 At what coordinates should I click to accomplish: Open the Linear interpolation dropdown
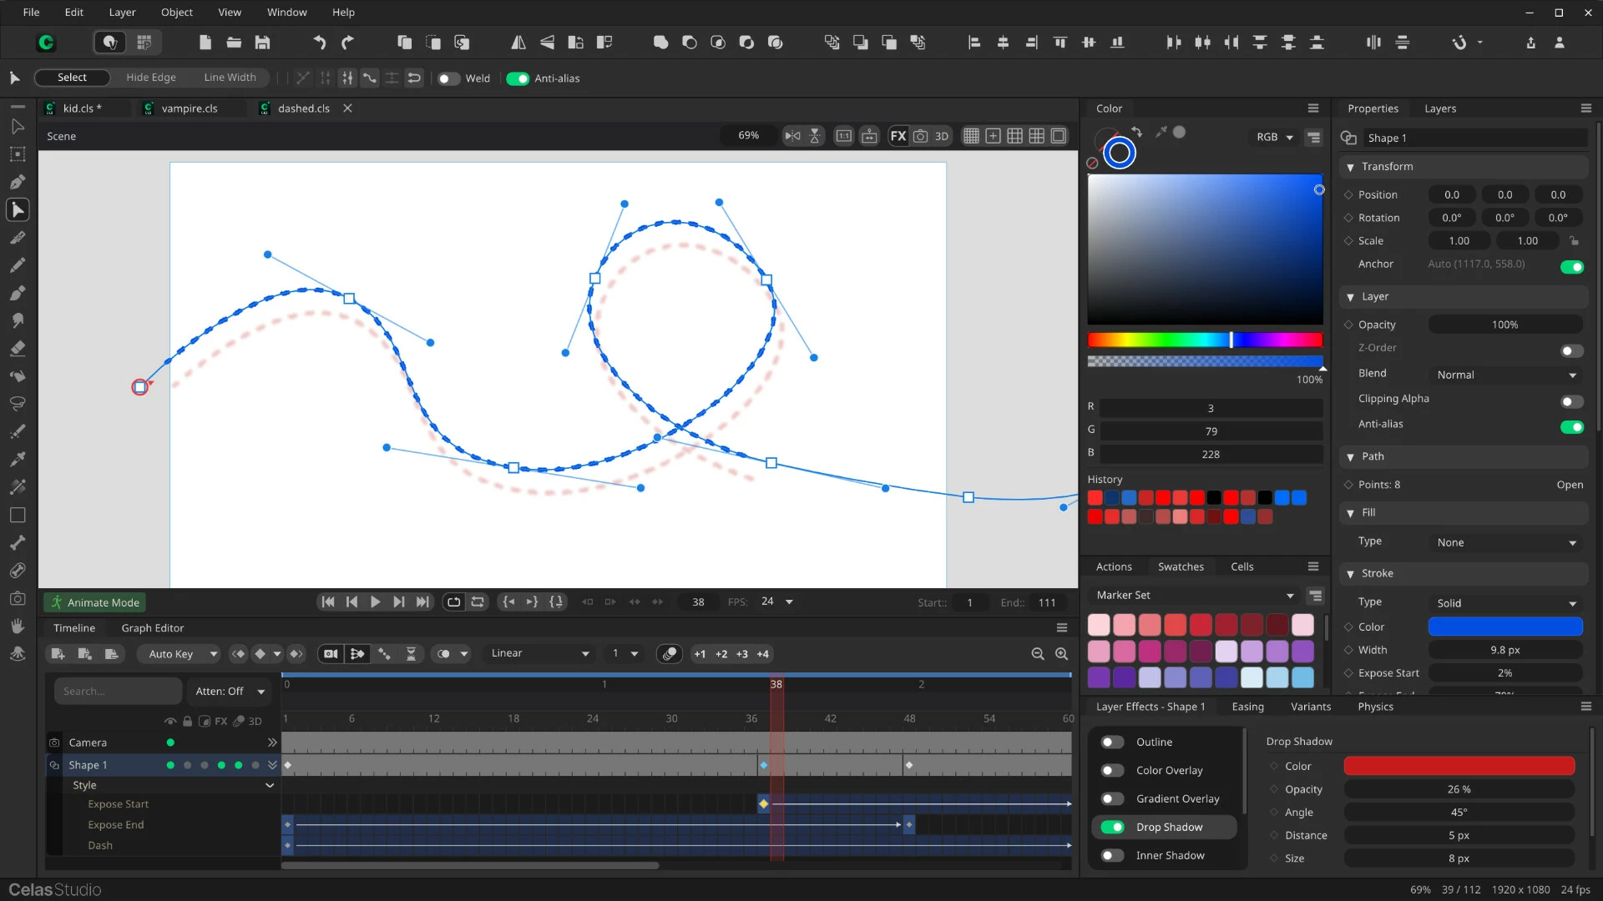coord(539,653)
